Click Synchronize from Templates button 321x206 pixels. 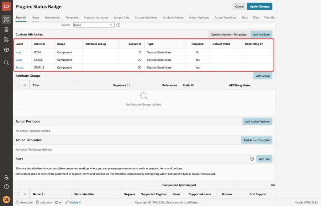point(229,34)
